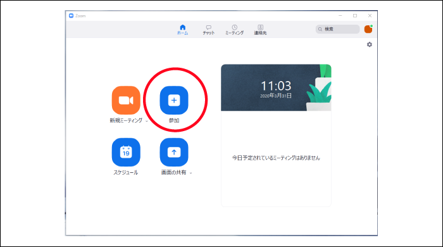
Task: Switch to the チャット tab
Action: (x=208, y=30)
